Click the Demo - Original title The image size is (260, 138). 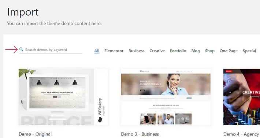[x=35, y=134]
